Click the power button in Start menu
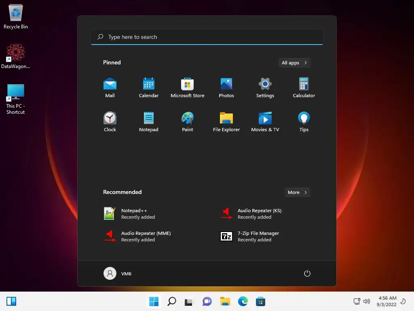Viewport: 414px width, 311px height. click(x=307, y=273)
